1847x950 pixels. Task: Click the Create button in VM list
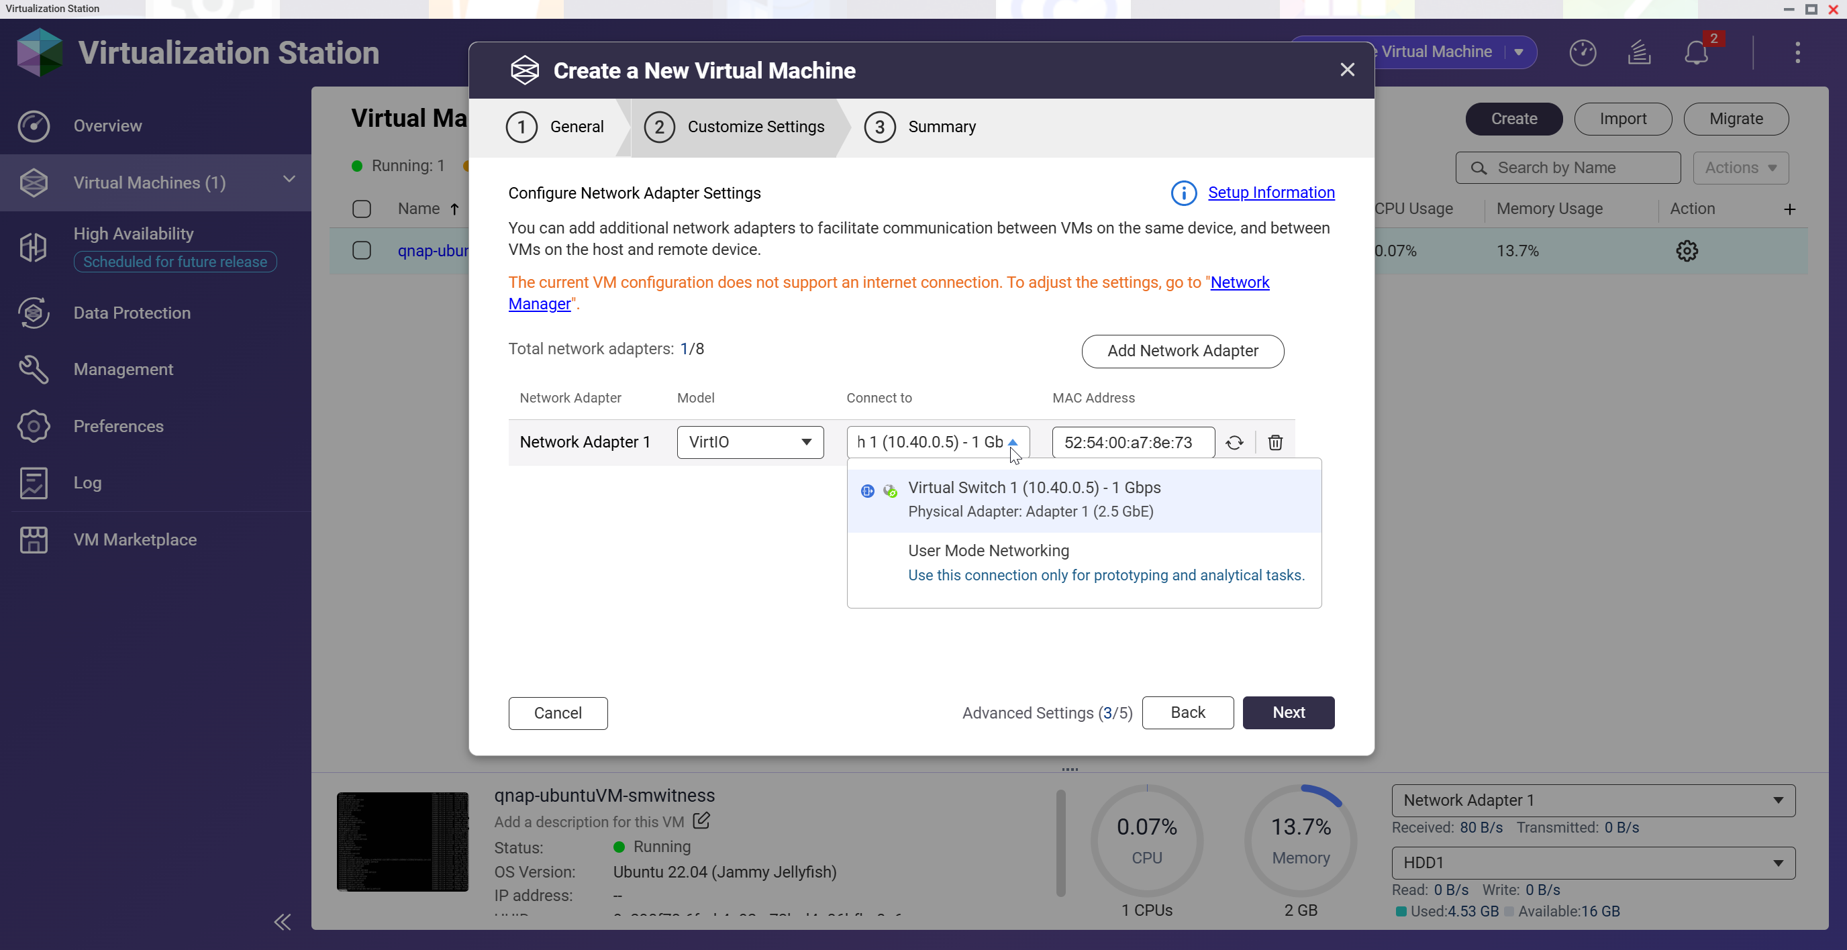(1513, 119)
